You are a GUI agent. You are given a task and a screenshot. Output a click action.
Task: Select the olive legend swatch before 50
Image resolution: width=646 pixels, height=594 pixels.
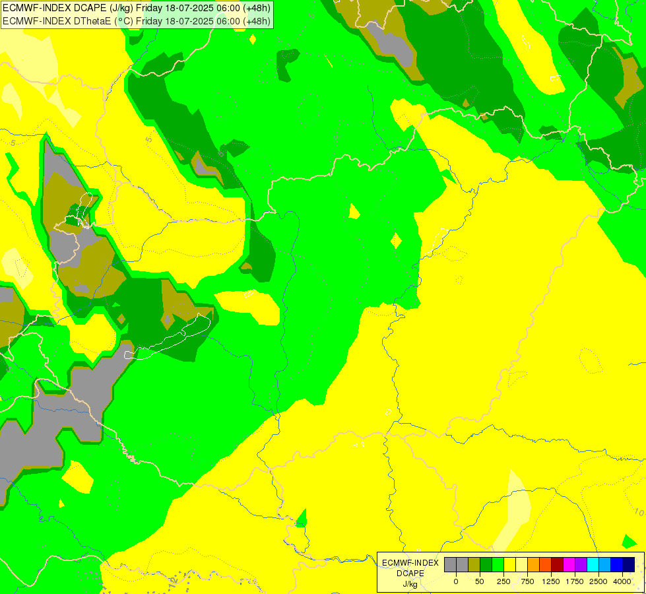[474, 564]
